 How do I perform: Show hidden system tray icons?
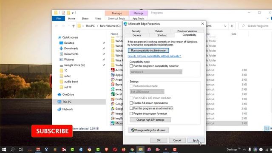(244, 150)
